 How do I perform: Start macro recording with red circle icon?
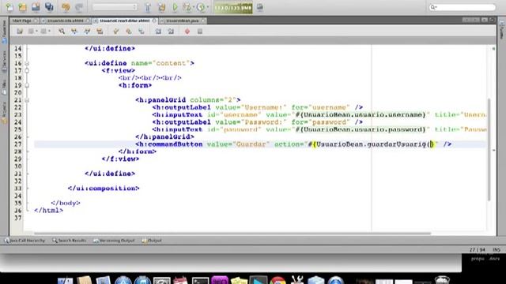[187, 32]
